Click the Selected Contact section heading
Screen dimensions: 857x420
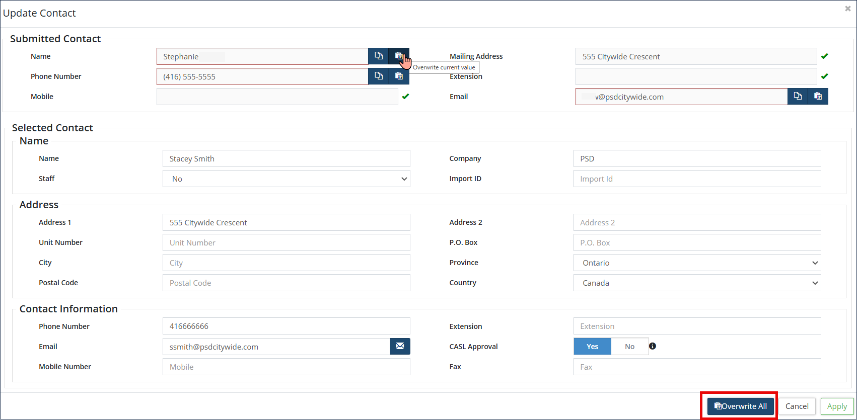pyautogui.click(x=52, y=128)
